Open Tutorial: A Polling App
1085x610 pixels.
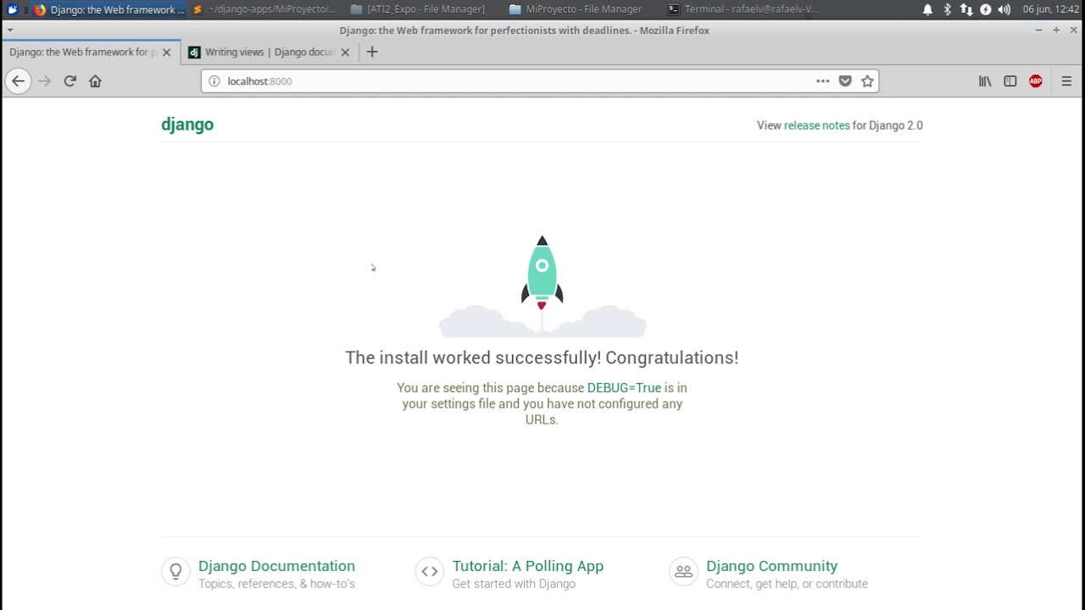tap(527, 566)
